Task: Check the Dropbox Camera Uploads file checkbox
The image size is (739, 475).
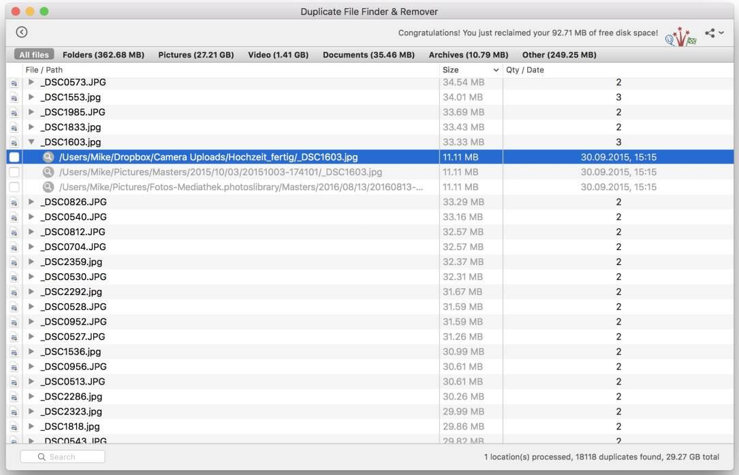Action: (x=14, y=157)
